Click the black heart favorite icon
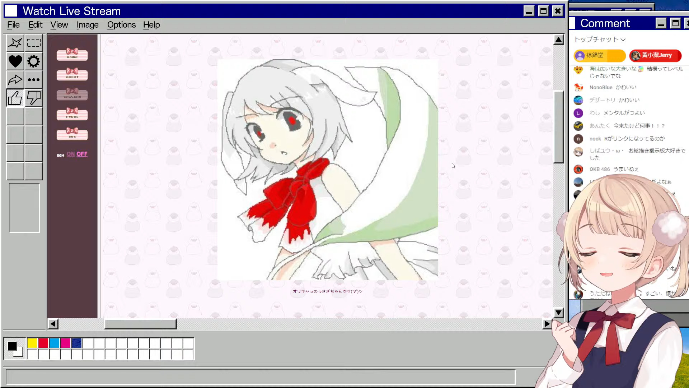689x388 pixels. point(15,61)
